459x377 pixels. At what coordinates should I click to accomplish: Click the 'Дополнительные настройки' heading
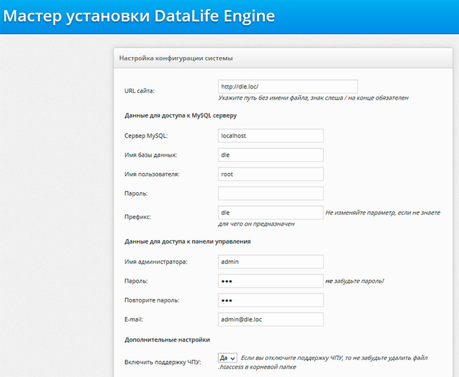[167, 340]
